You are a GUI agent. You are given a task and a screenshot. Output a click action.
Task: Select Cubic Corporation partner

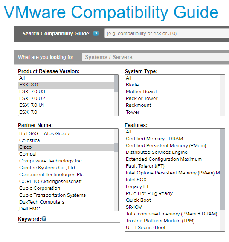[66, 188]
